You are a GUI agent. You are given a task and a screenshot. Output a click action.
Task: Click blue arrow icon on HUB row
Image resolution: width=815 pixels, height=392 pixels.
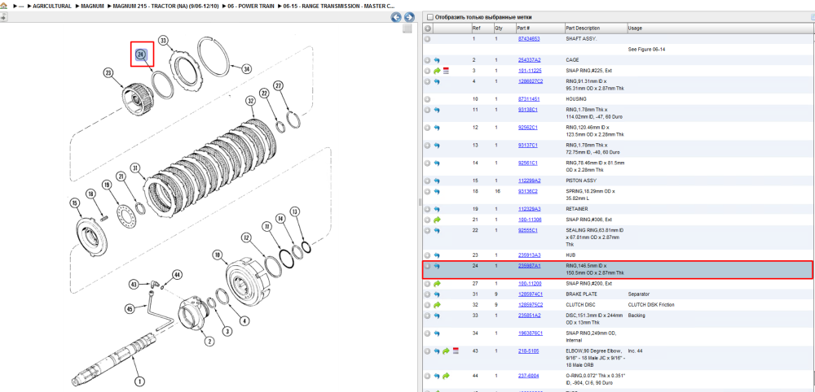point(437,255)
